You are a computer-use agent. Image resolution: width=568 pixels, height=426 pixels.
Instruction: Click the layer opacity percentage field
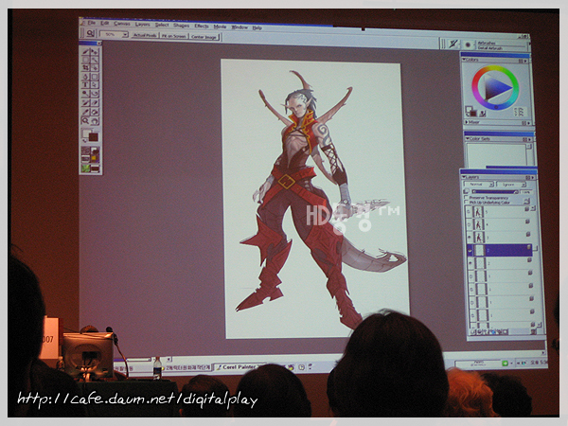(525, 192)
